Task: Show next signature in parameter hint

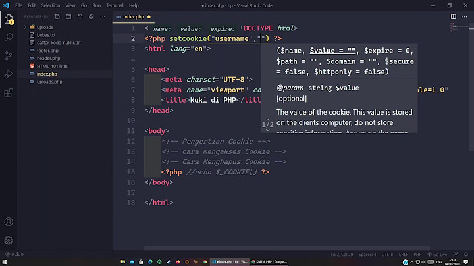Action: tap(267, 130)
